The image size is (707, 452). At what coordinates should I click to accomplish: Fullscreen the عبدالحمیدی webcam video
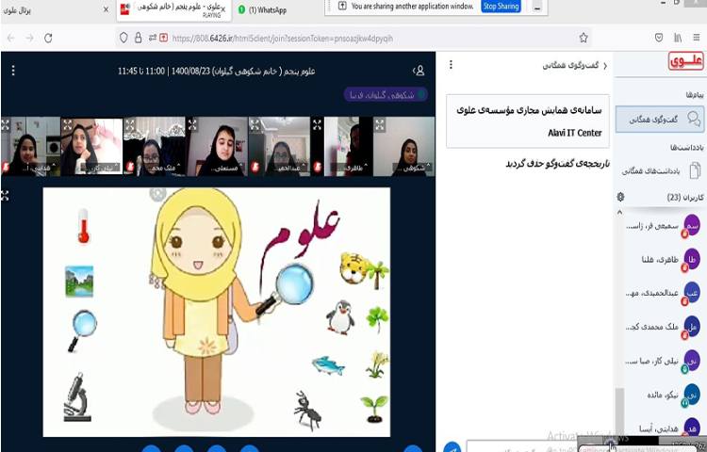coord(255,124)
